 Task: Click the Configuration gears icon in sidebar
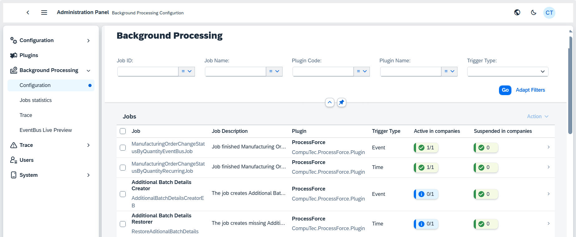(x=13, y=40)
